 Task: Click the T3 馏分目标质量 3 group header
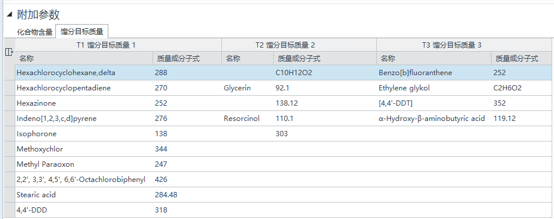pyautogui.click(x=465, y=45)
